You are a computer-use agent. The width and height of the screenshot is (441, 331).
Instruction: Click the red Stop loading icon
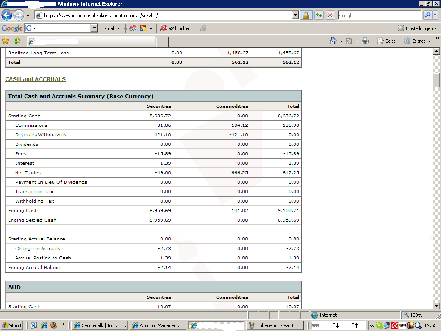(x=330, y=16)
